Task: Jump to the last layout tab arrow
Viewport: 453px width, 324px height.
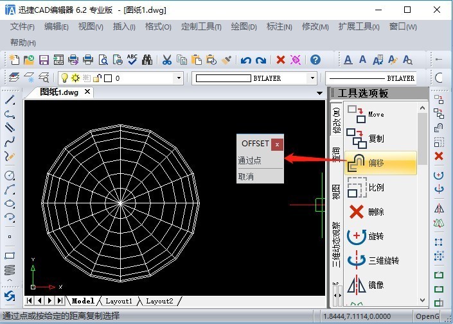Action: click(60, 301)
